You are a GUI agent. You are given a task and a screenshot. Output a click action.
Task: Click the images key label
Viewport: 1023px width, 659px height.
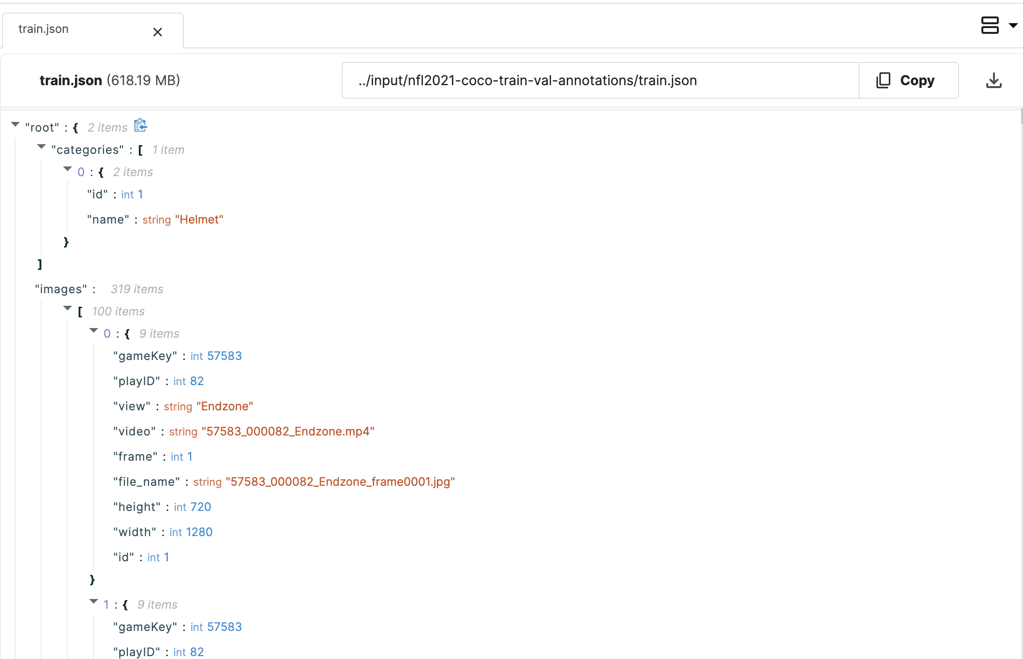pos(61,289)
